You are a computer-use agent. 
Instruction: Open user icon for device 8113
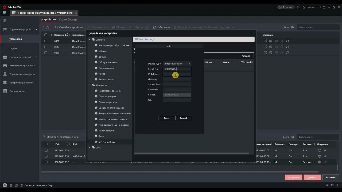coord(282,47)
